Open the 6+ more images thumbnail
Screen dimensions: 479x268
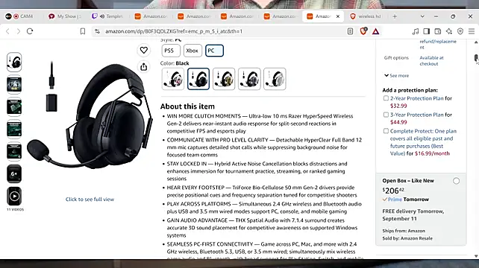coord(14,173)
